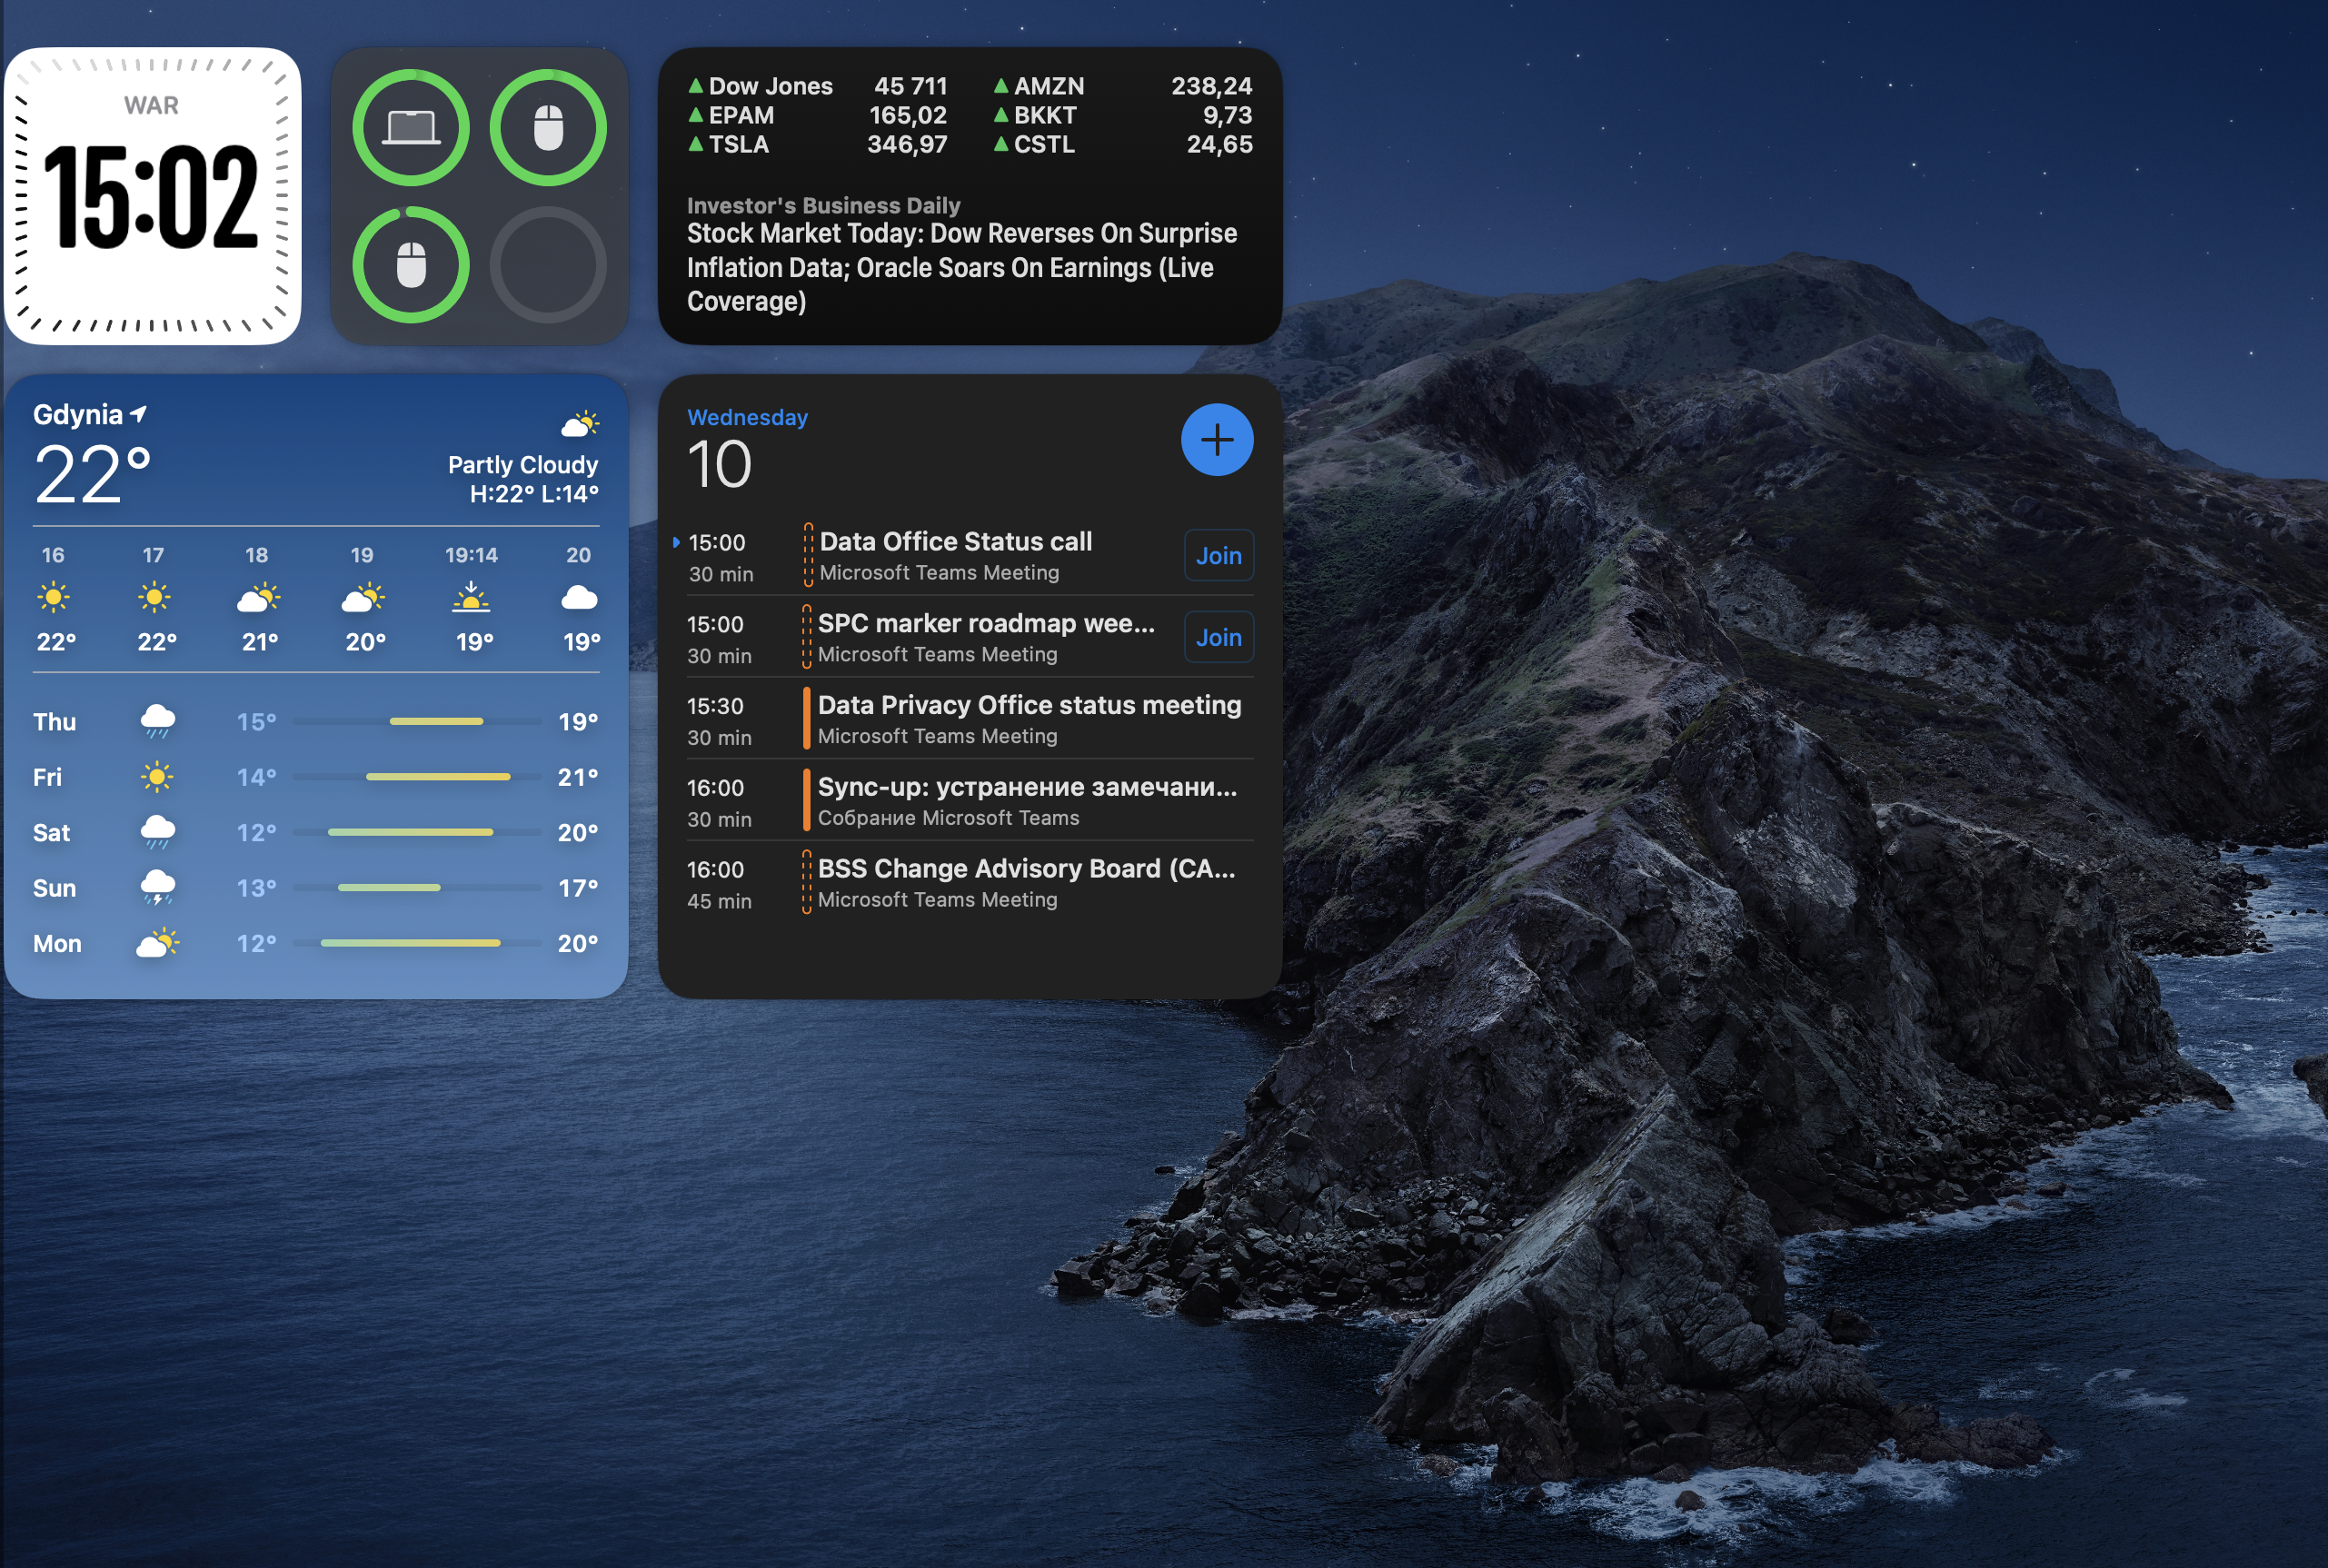Image resolution: width=2328 pixels, height=1568 pixels.
Task: Click the empty battery slot circle
Action: [x=548, y=265]
